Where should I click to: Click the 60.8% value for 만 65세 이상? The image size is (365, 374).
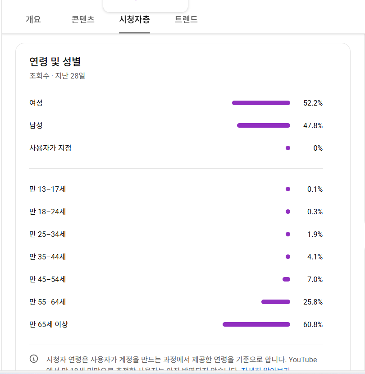pyautogui.click(x=313, y=325)
